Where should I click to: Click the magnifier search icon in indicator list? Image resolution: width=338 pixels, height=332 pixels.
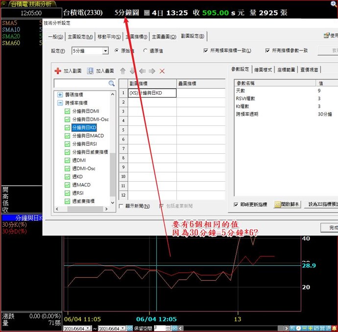coord(112,84)
